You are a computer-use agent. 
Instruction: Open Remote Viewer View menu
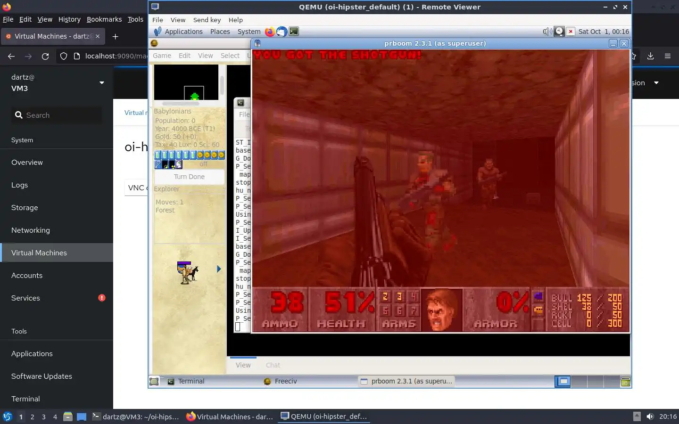tap(178, 20)
